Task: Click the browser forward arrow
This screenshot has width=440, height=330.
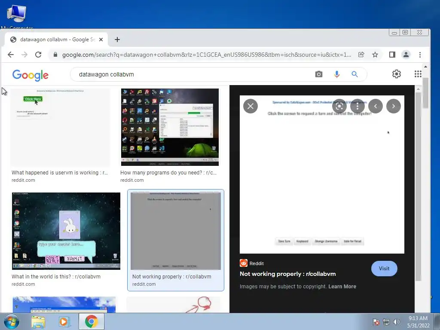Action: tap(24, 55)
